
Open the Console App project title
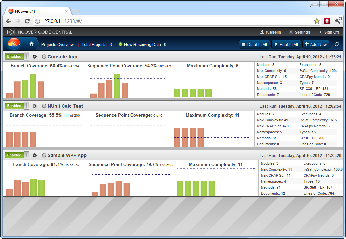(x=63, y=57)
